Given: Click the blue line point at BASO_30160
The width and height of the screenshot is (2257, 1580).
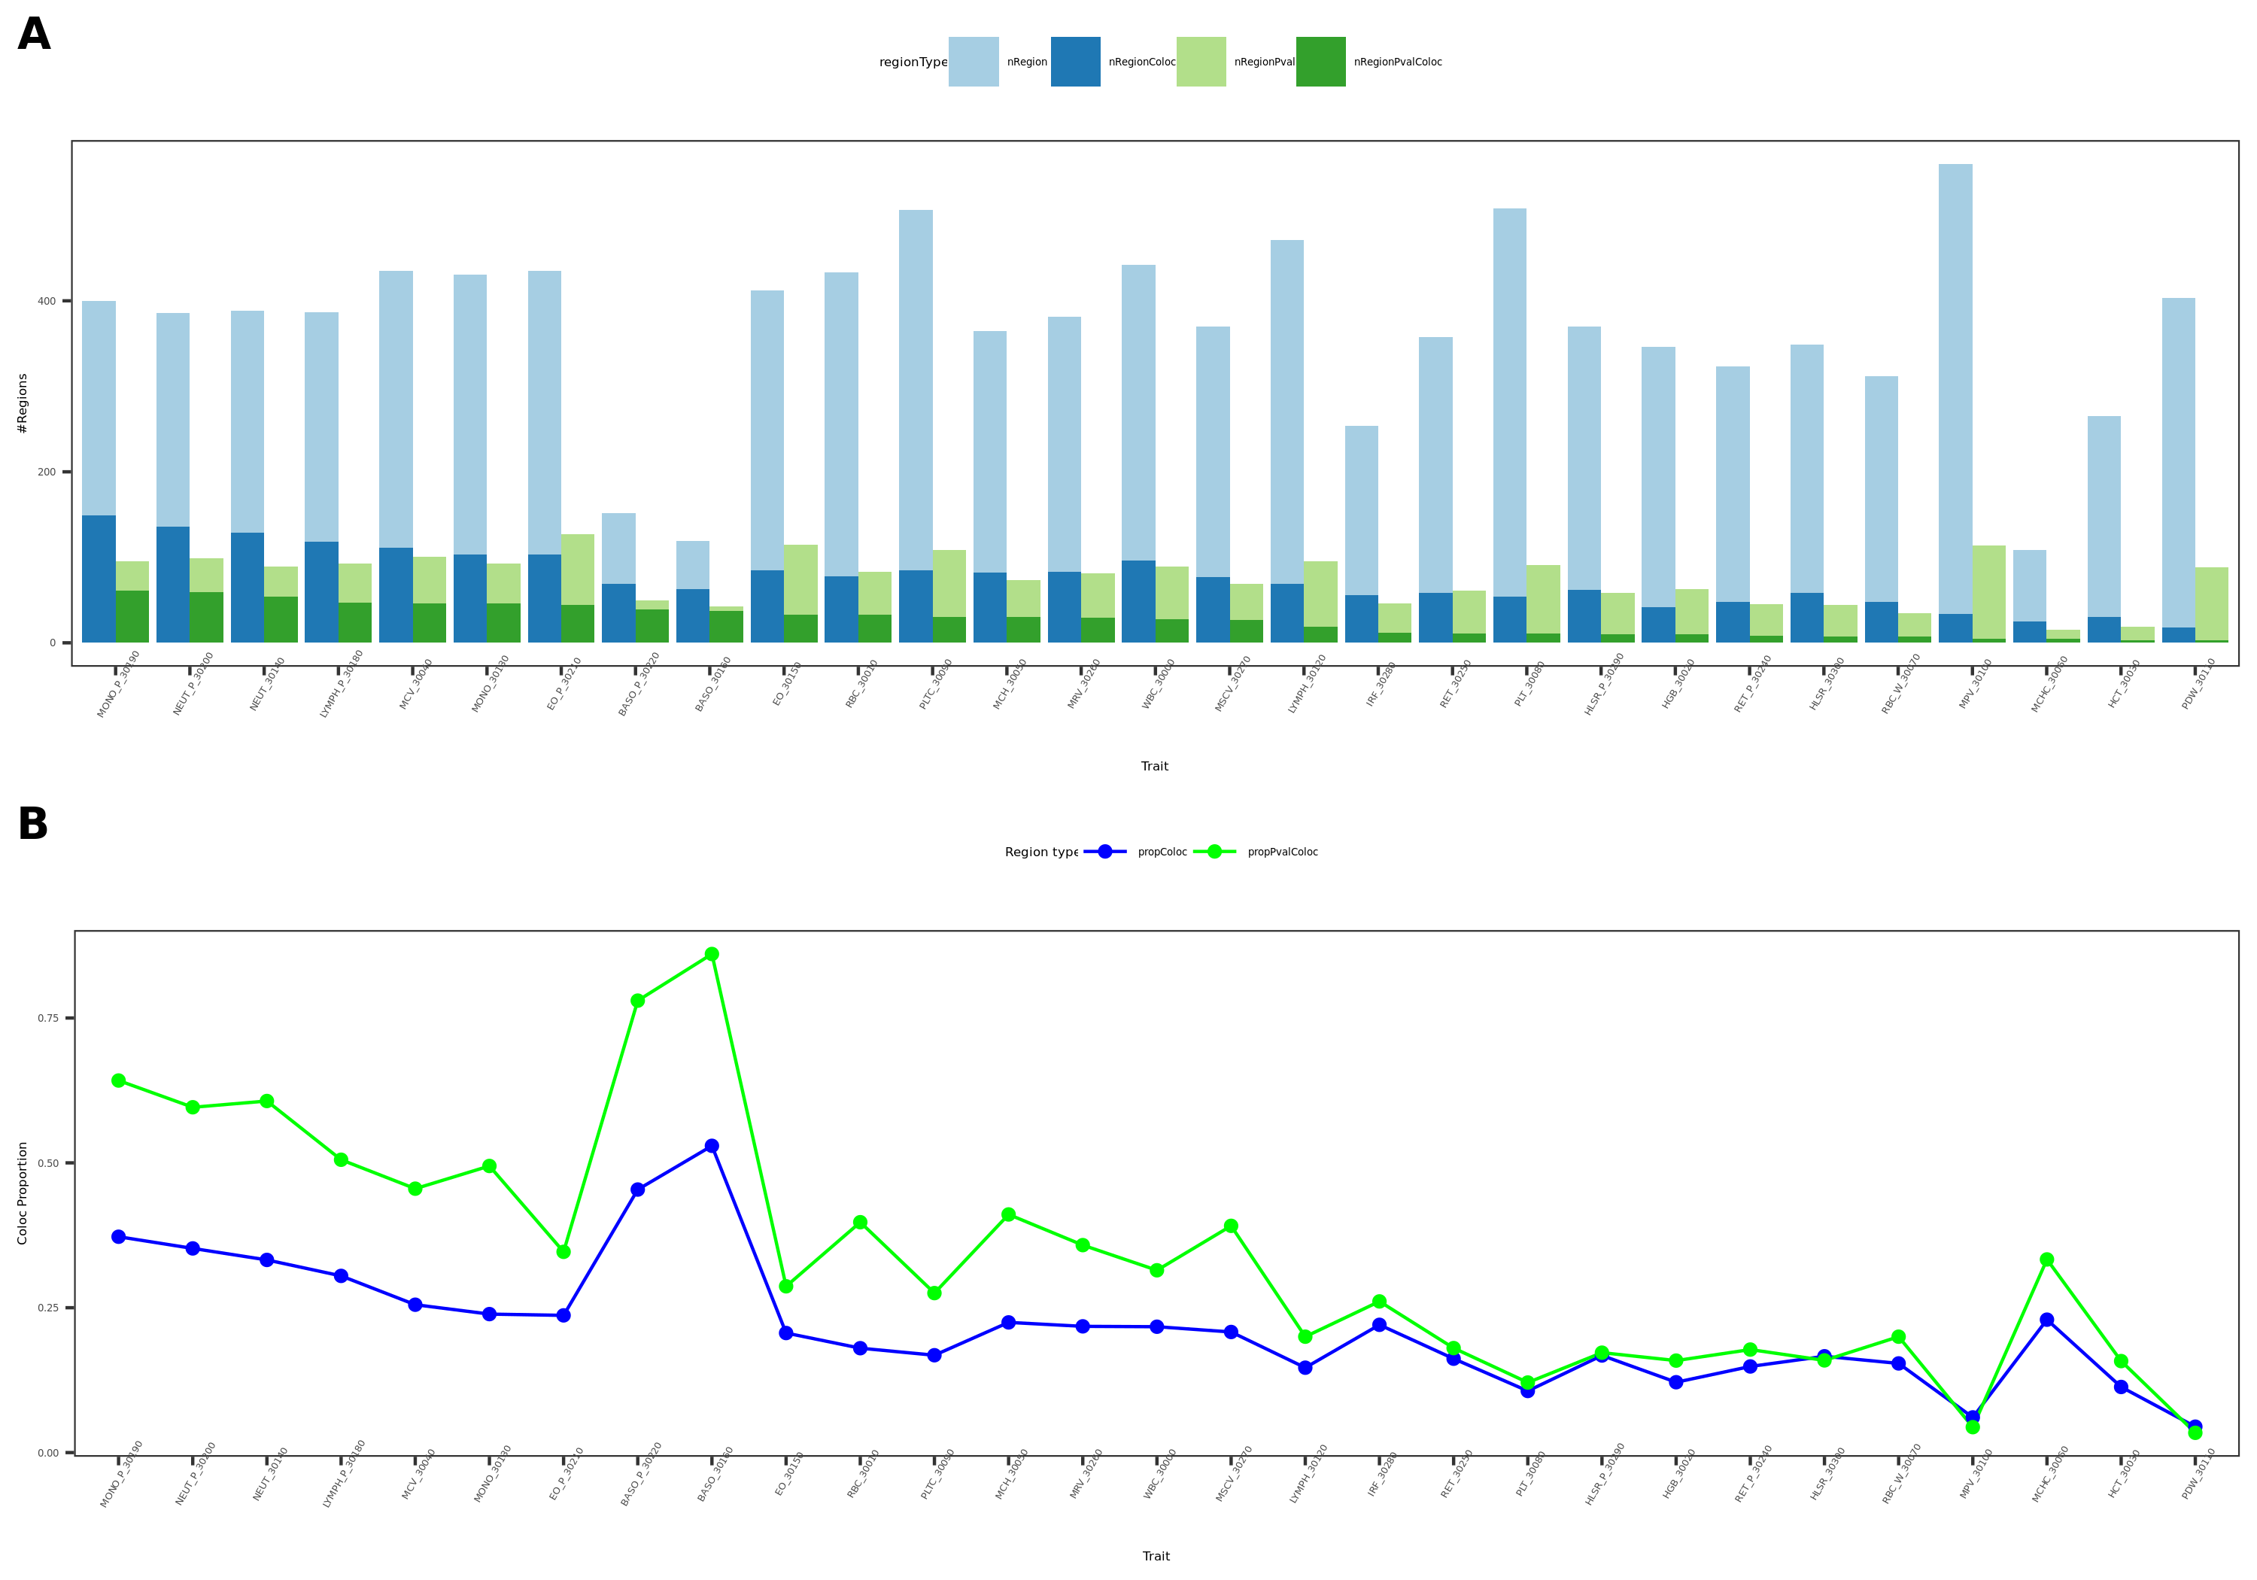Looking at the screenshot, I should point(712,1147).
